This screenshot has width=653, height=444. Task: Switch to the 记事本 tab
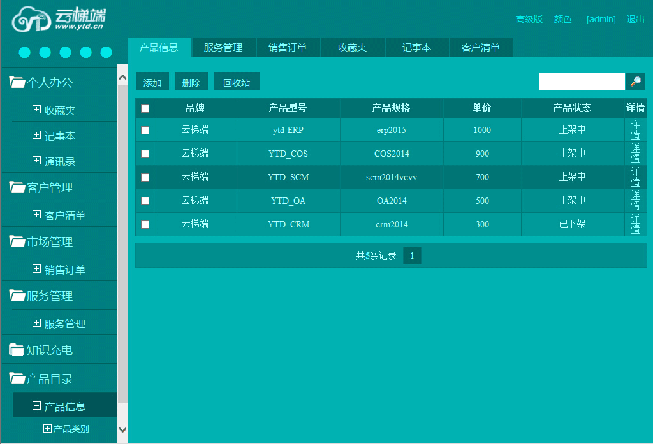click(x=417, y=47)
